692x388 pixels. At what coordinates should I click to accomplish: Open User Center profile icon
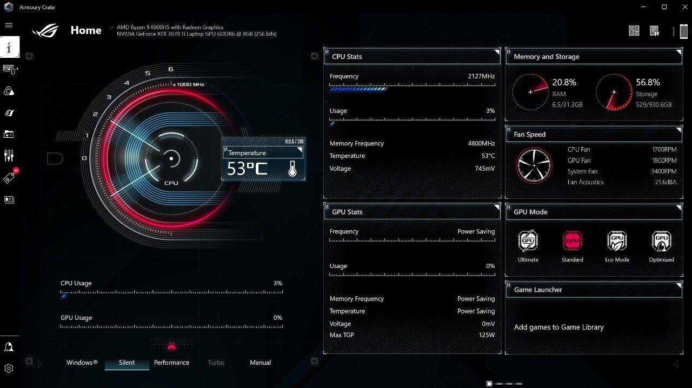(x=9, y=347)
